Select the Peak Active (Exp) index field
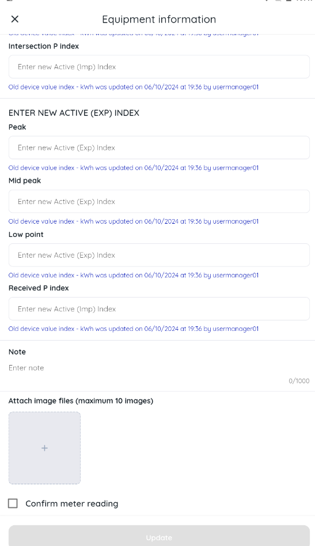This screenshot has height=546, width=315. click(x=160, y=148)
